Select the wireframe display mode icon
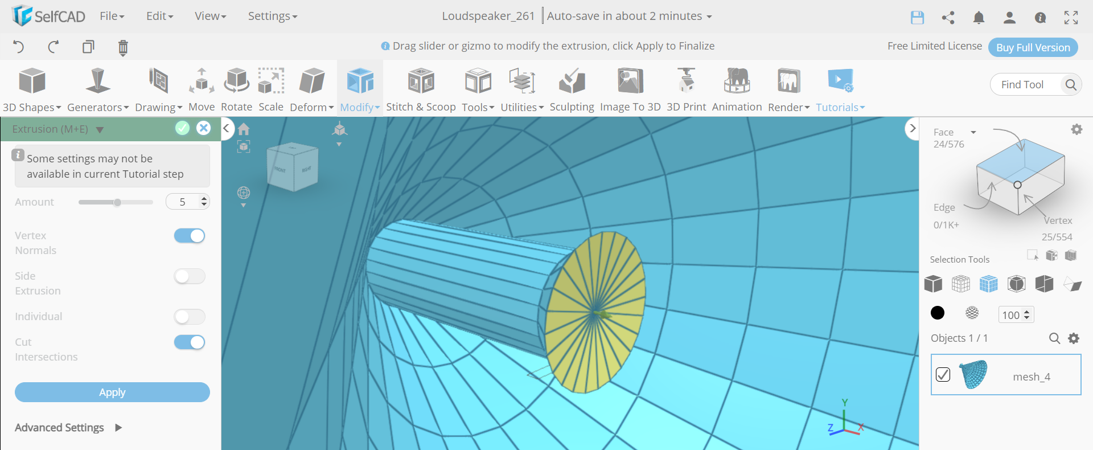 pyautogui.click(x=961, y=283)
